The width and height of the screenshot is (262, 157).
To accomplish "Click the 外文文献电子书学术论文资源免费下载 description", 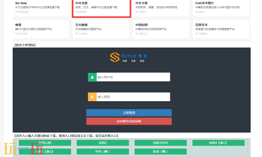I will tap(38, 7).
